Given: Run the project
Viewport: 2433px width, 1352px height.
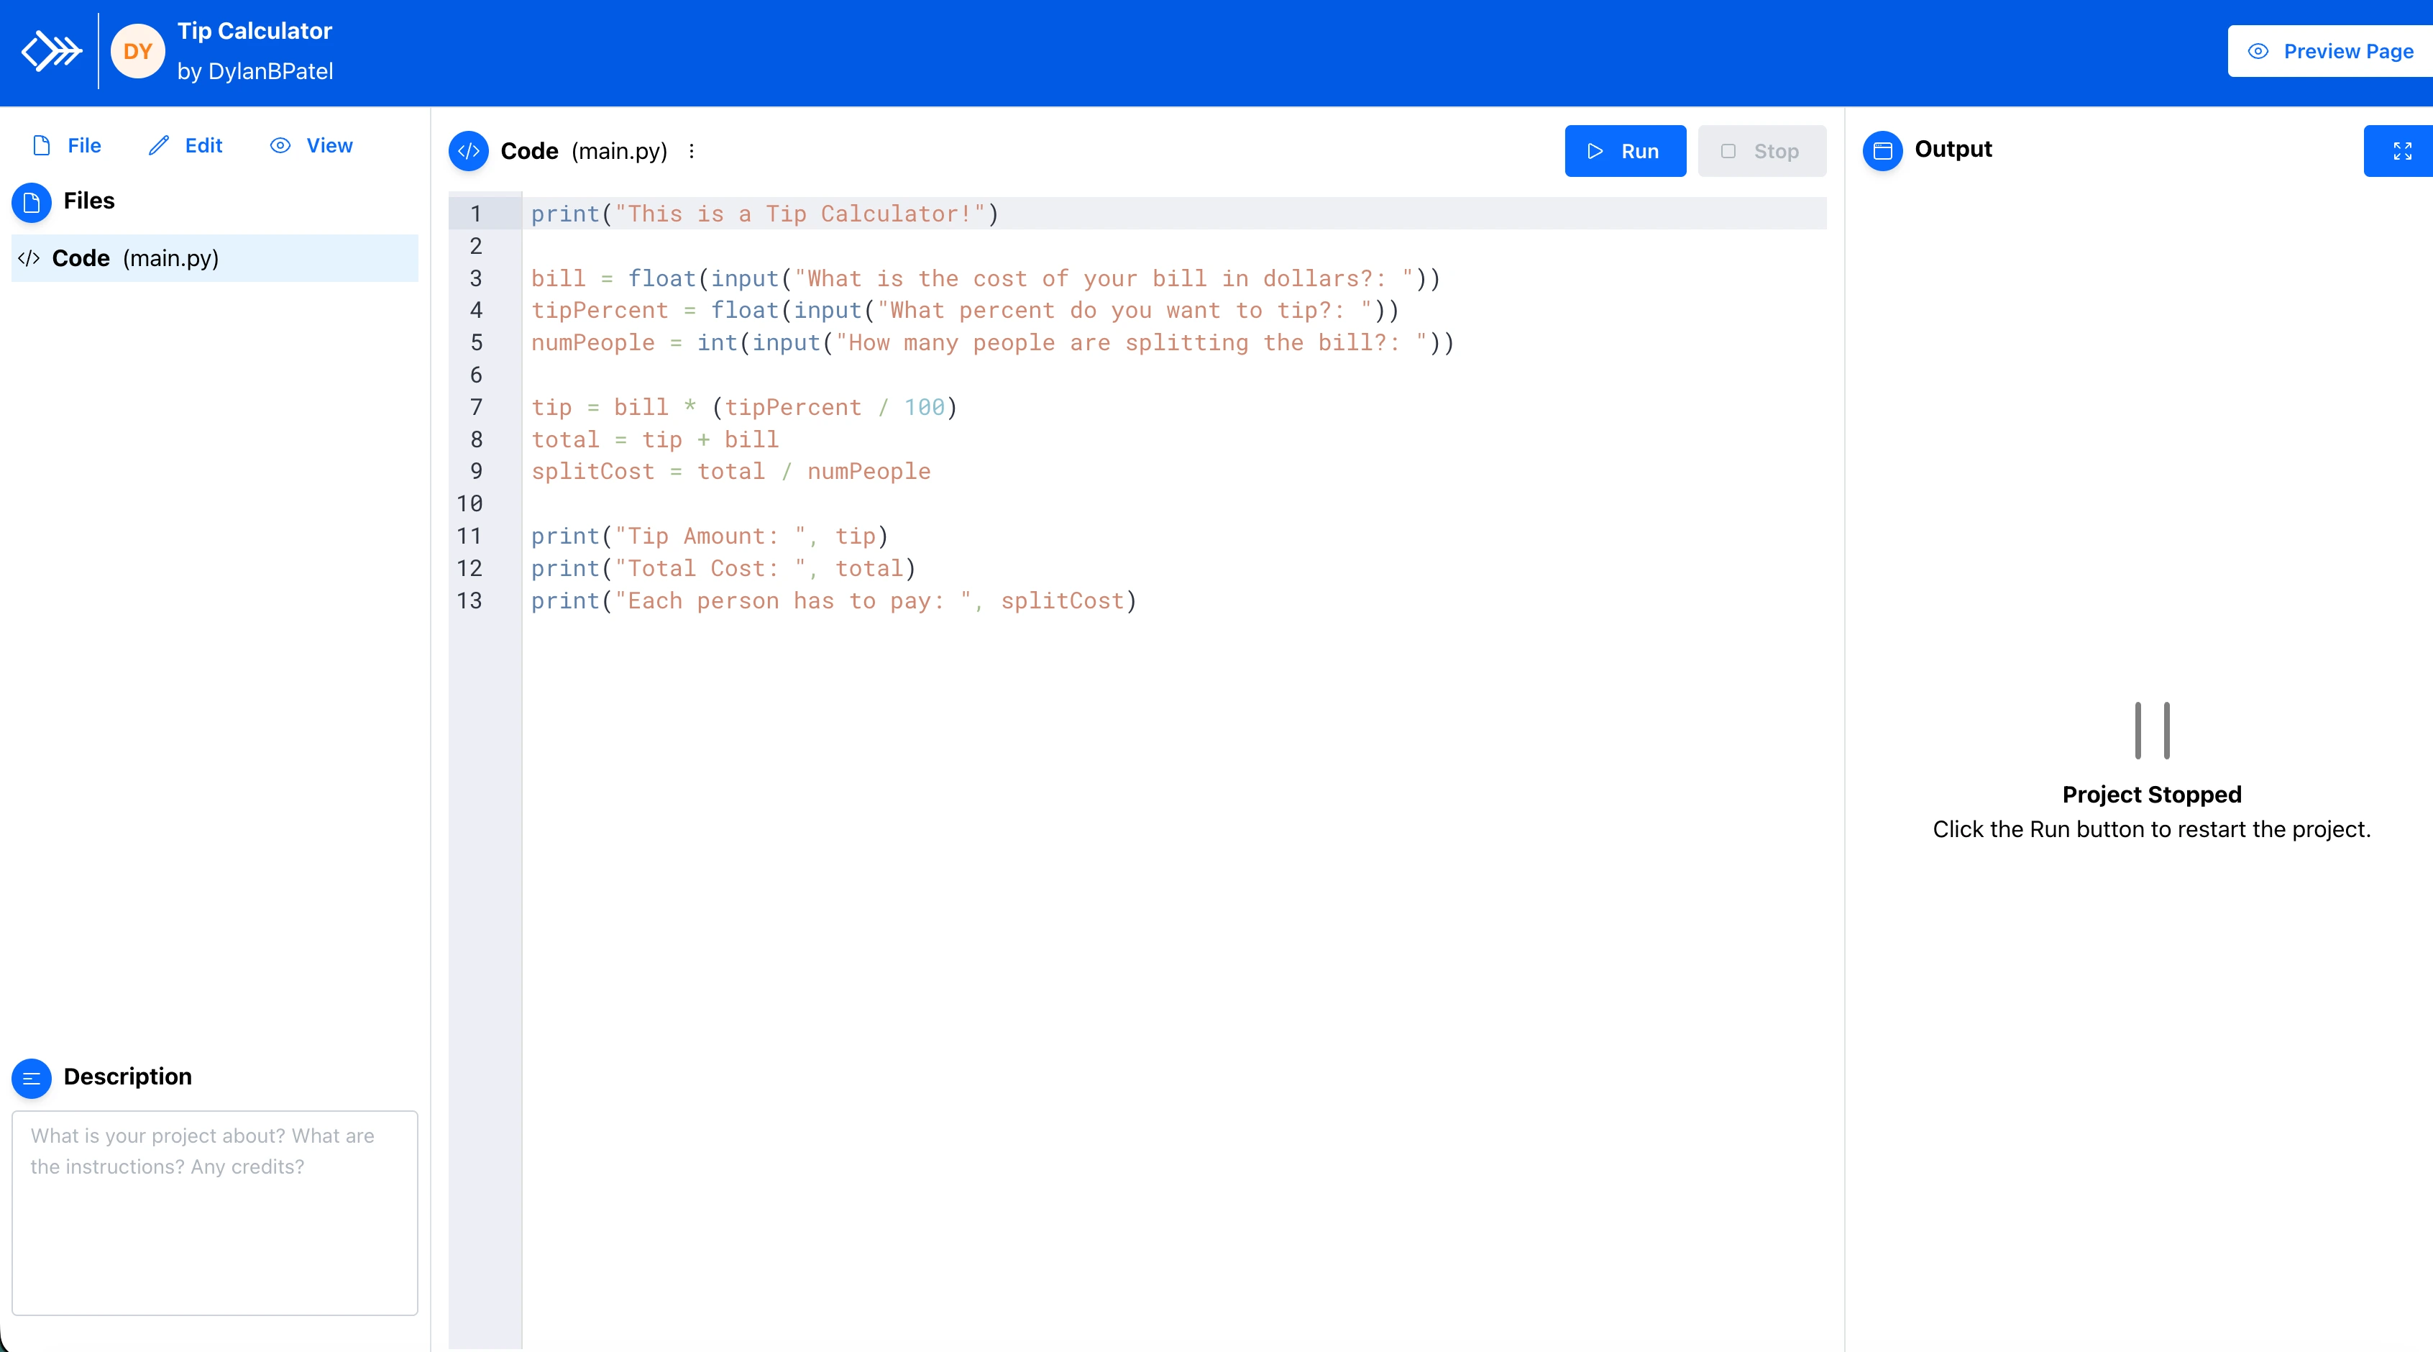Looking at the screenshot, I should [x=1625, y=151].
